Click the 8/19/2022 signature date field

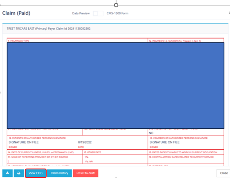click(85, 142)
